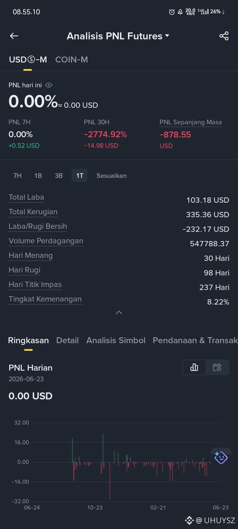Open Sesuaikan custom range

click(x=111, y=176)
